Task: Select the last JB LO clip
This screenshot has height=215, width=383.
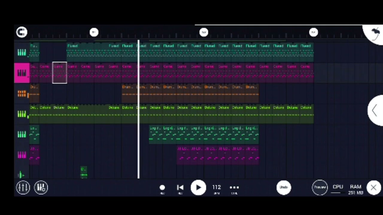Action: pos(252,155)
